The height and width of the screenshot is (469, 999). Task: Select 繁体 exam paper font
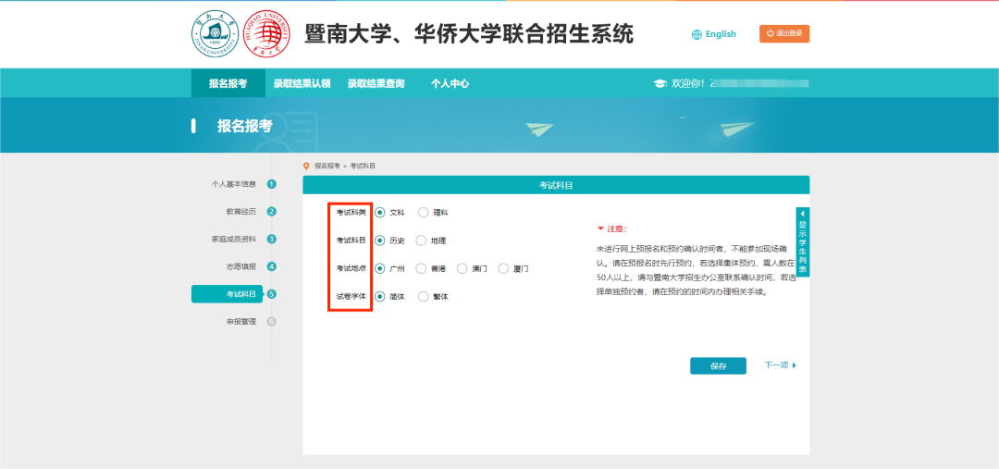click(424, 296)
